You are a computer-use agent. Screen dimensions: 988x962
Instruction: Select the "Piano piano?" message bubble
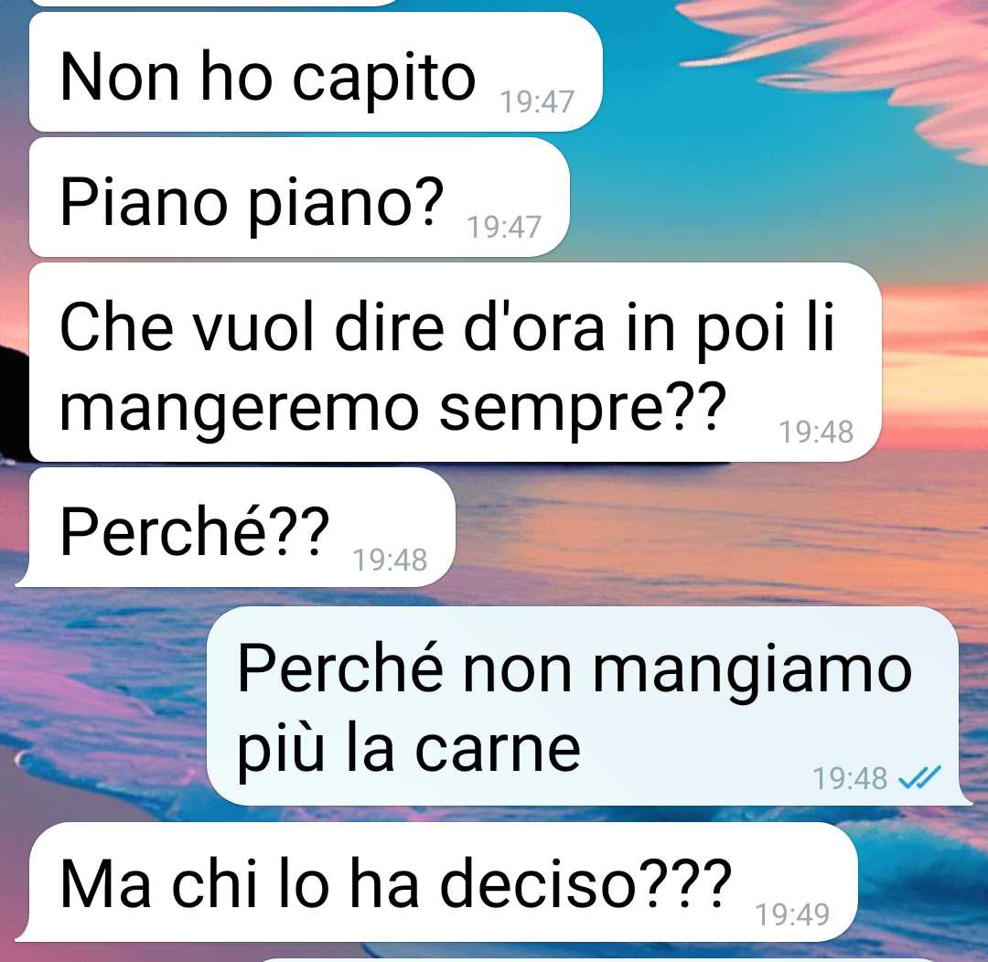tap(299, 198)
